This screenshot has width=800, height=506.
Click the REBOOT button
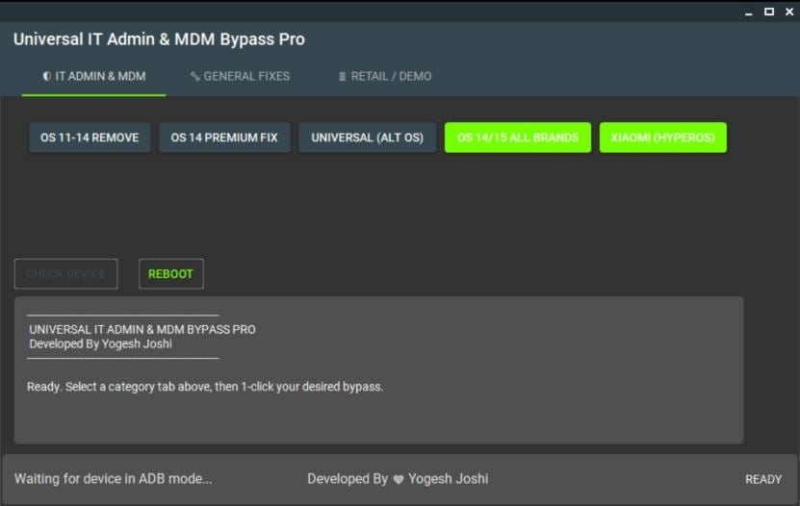pyautogui.click(x=171, y=274)
